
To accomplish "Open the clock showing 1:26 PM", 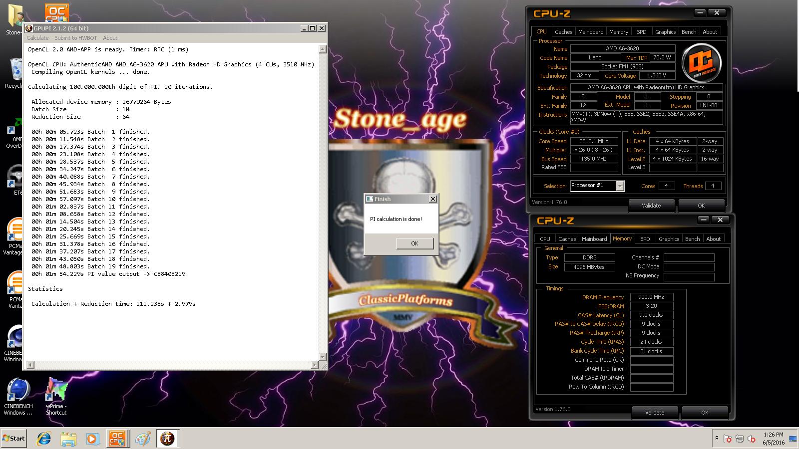I will (x=773, y=439).
